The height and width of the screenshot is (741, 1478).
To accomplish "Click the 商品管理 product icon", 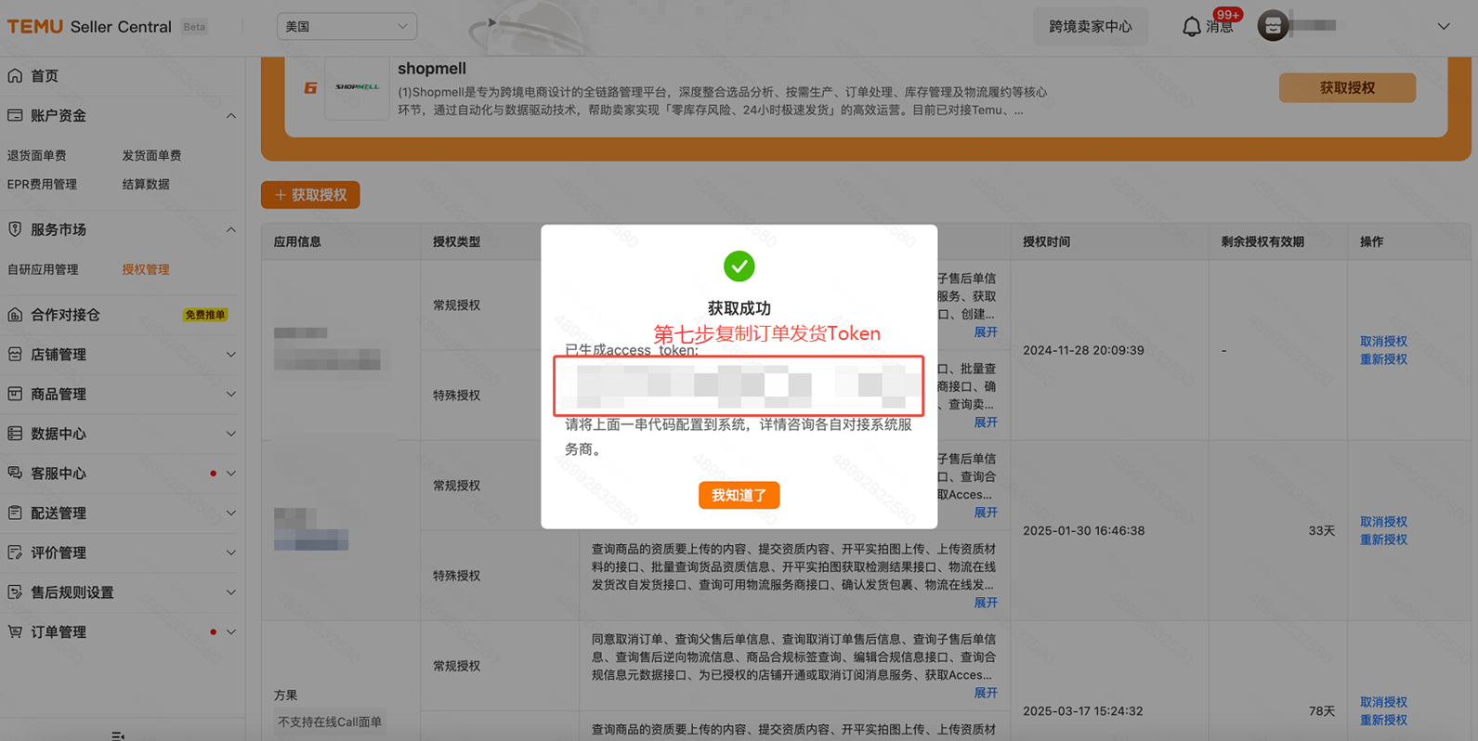I will 15,394.
